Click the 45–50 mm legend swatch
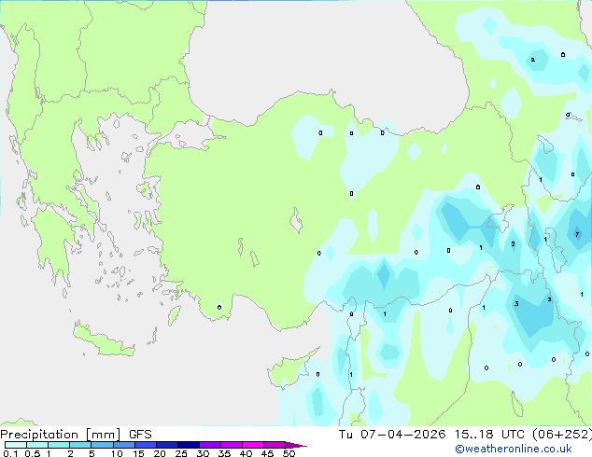Screen dimensions: 592x457 point(275,445)
